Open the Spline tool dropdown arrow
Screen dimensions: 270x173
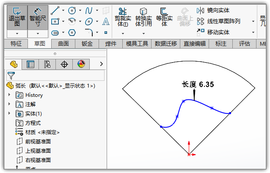[97, 11]
